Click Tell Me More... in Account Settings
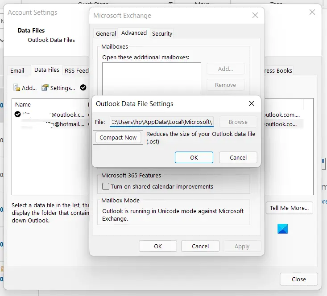327x296 pixels. 289,208
